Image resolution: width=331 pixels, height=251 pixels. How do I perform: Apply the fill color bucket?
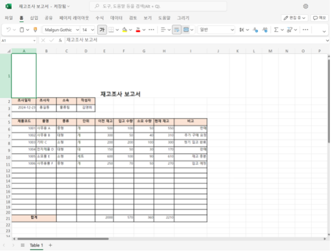point(125,30)
